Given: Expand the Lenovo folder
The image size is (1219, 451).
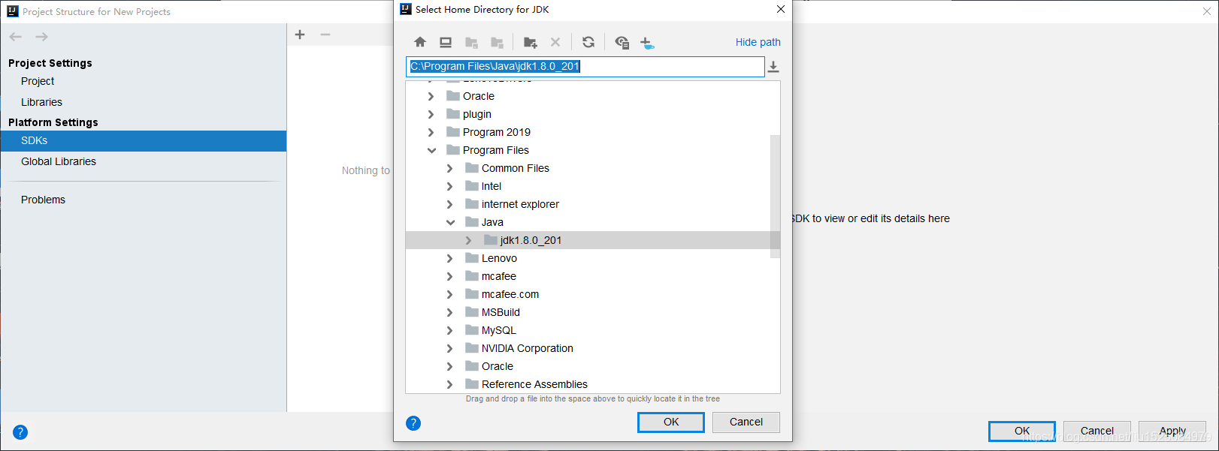Looking at the screenshot, I should pos(449,258).
